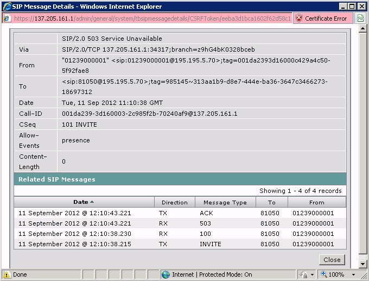Click the vertical scrollbar thumb
The height and width of the screenshot is (281, 369).
pyautogui.click(x=363, y=143)
